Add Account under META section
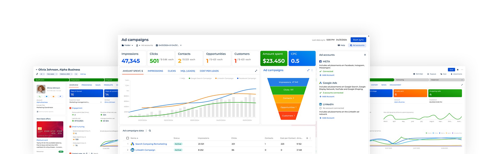The width and height of the screenshot is (502, 154). click(327, 75)
